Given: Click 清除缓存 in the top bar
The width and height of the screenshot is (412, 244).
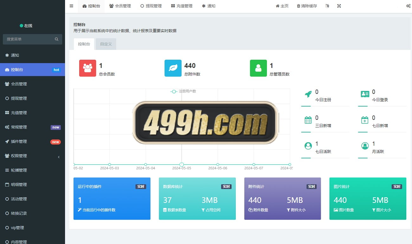Looking at the screenshot, I should click(x=307, y=6).
